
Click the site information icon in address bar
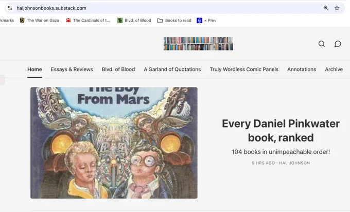pyautogui.click(x=10, y=8)
